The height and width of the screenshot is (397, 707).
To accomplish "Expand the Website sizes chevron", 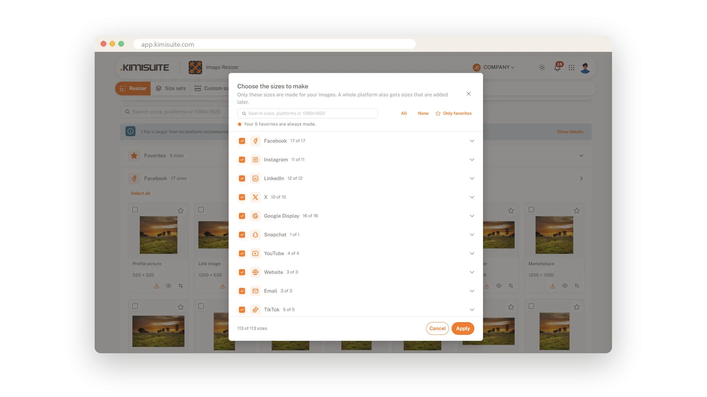I will tap(472, 272).
